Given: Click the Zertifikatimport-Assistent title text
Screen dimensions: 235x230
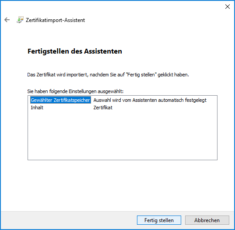Looking at the screenshot, I should [x=55, y=20].
